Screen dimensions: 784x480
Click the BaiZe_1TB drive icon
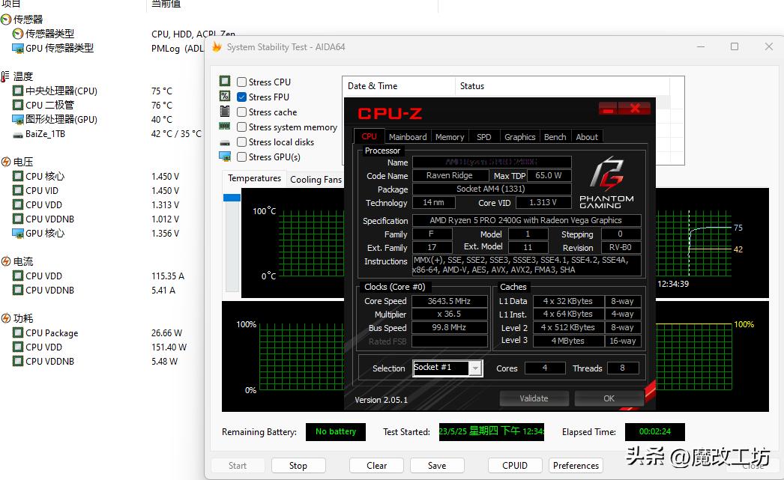(x=18, y=134)
